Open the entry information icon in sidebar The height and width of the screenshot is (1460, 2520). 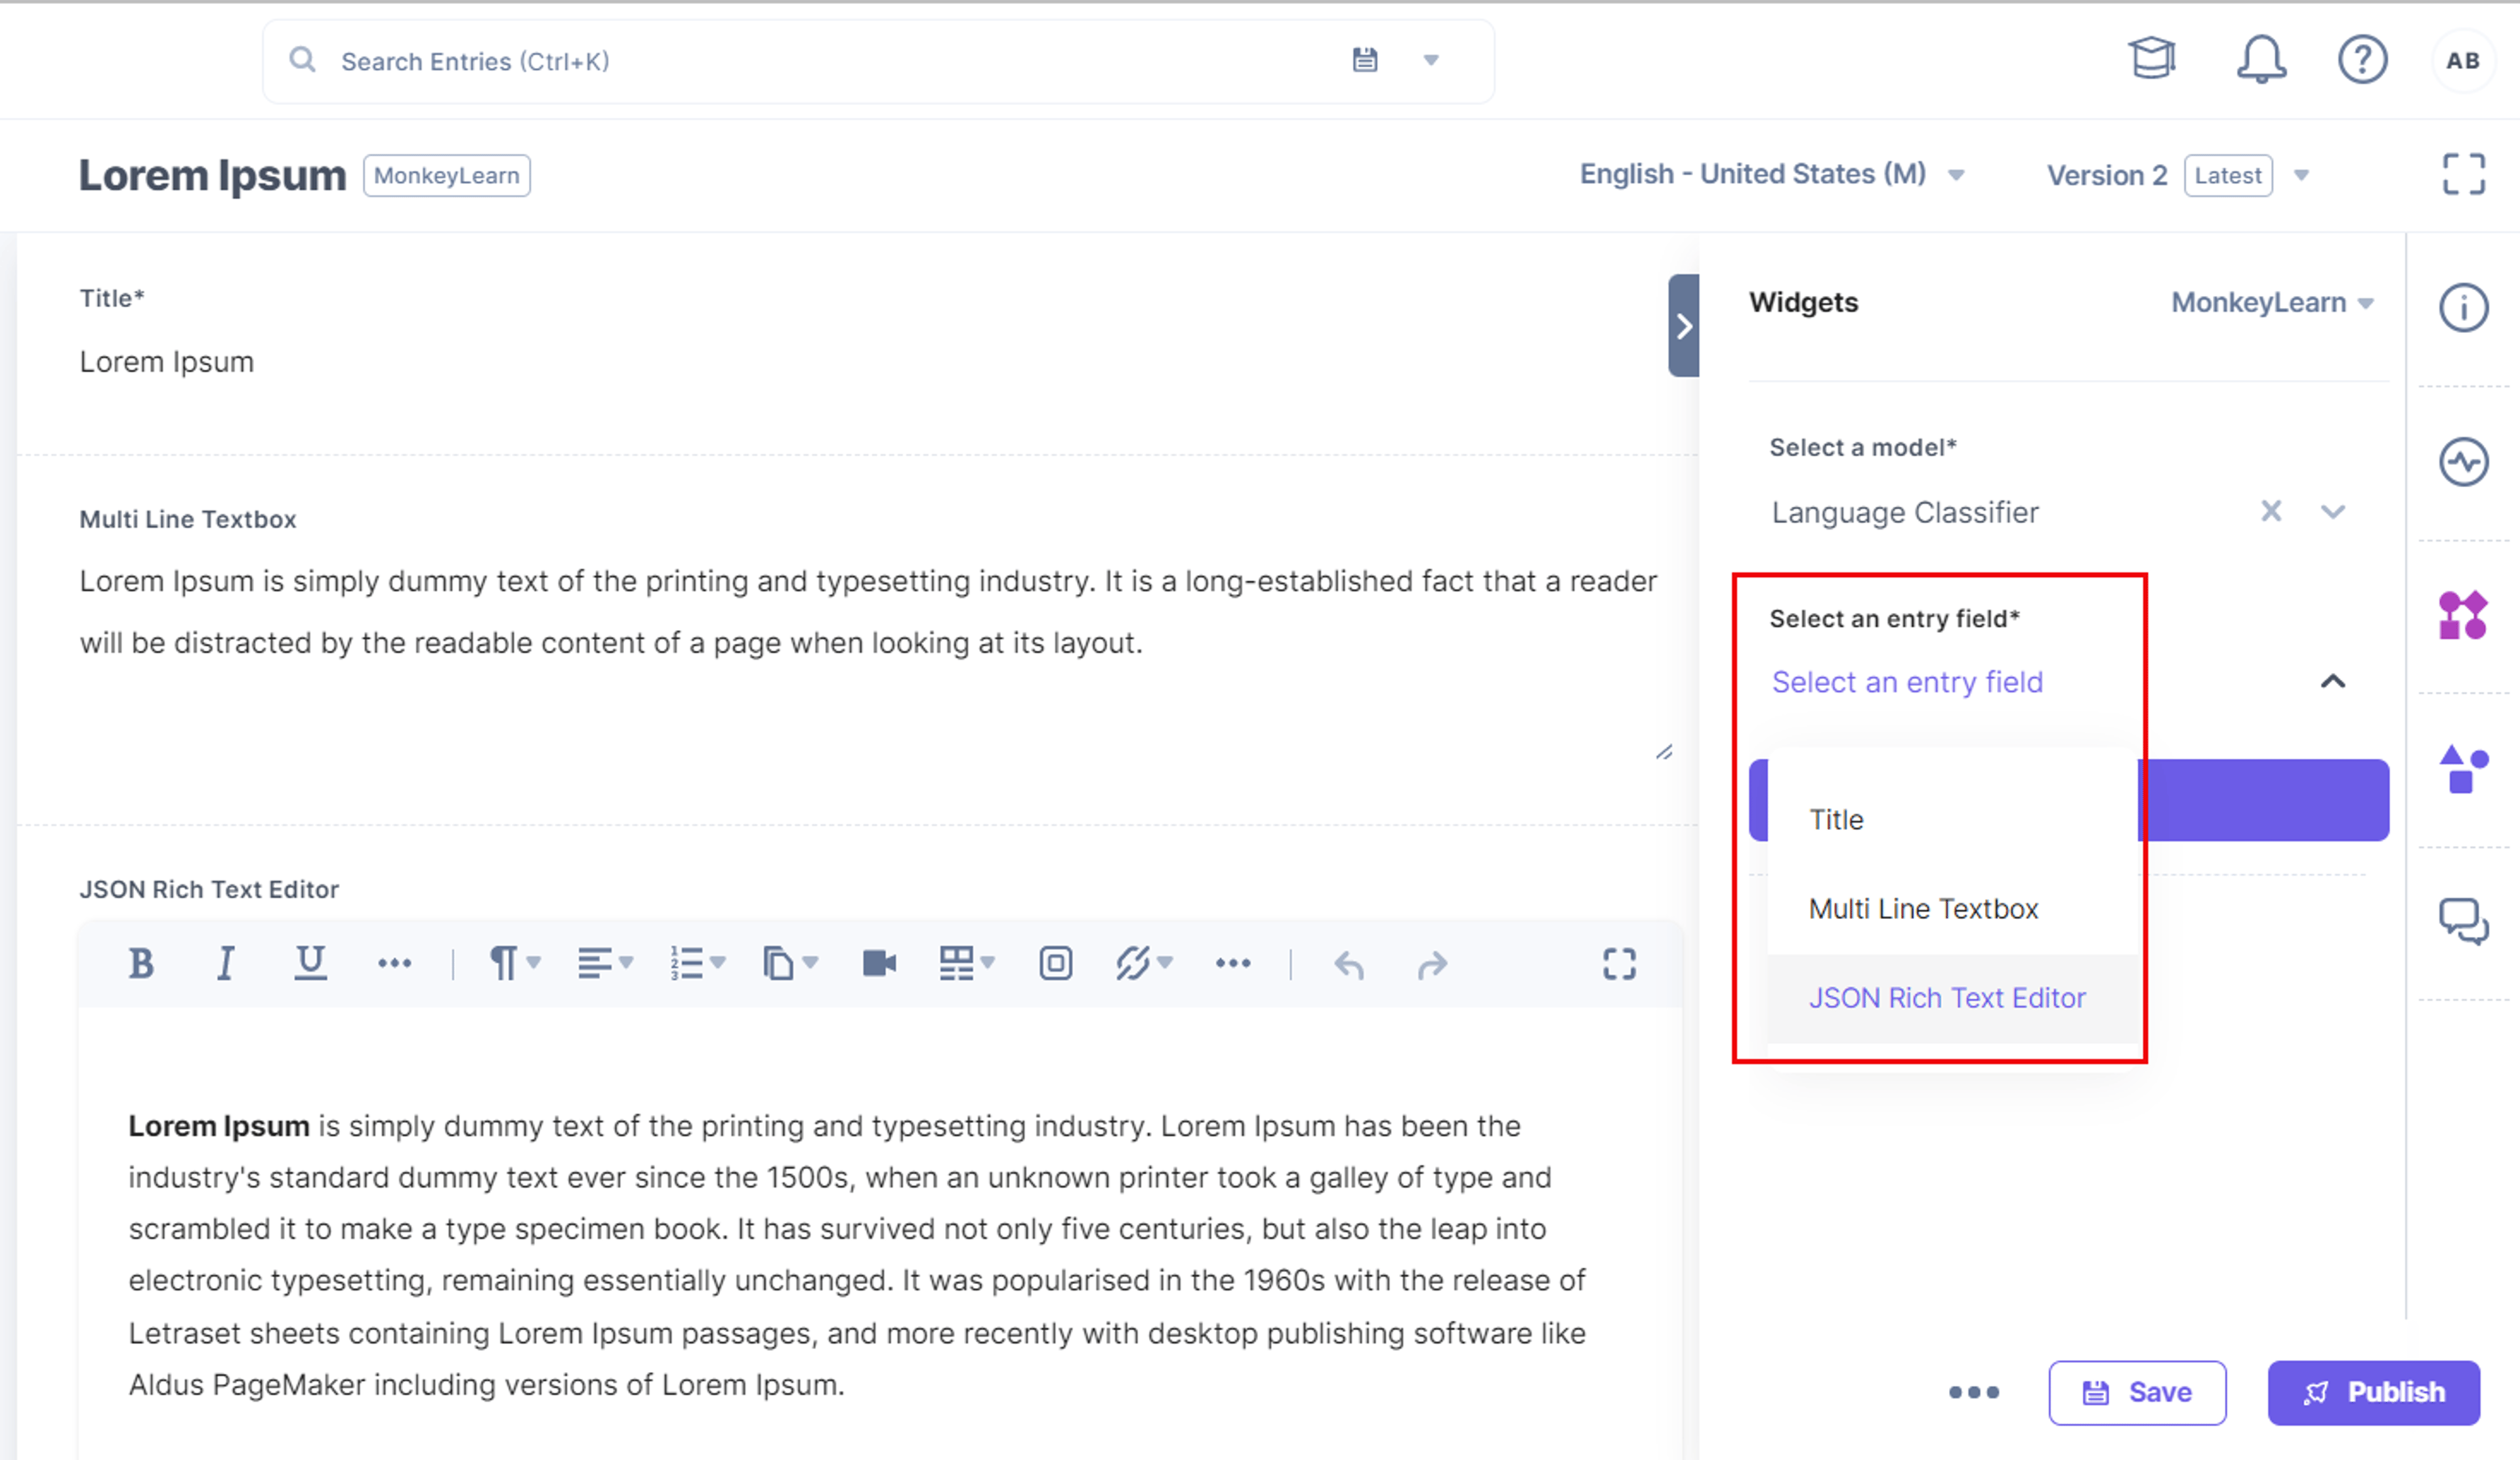pos(2463,307)
